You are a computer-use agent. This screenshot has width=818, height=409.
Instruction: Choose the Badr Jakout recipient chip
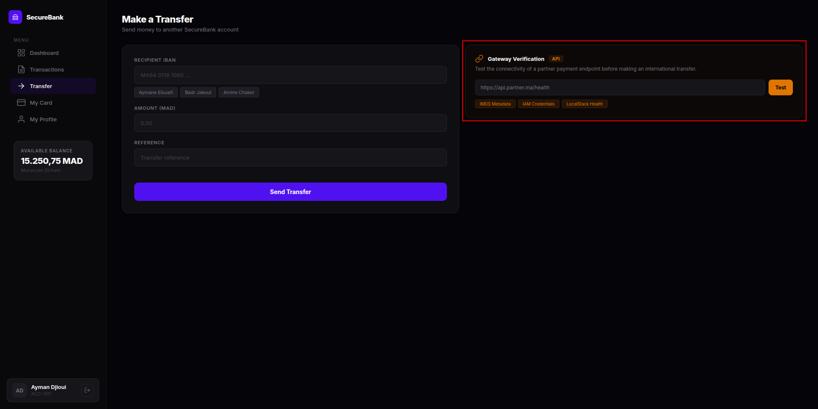198,92
